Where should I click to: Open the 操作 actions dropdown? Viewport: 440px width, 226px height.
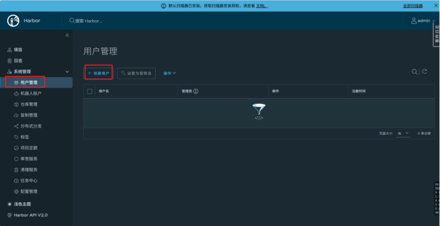[170, 73]
